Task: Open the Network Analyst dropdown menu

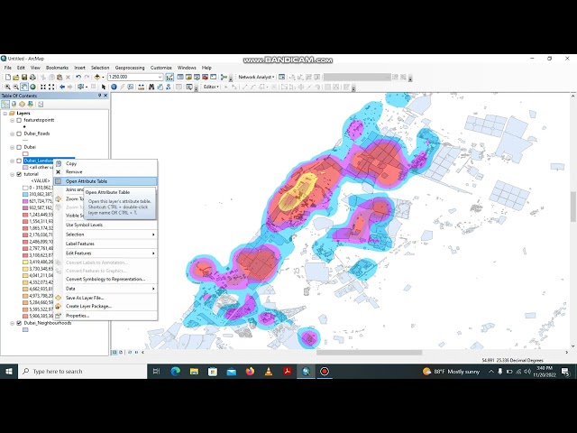Action: pos(256,77)
